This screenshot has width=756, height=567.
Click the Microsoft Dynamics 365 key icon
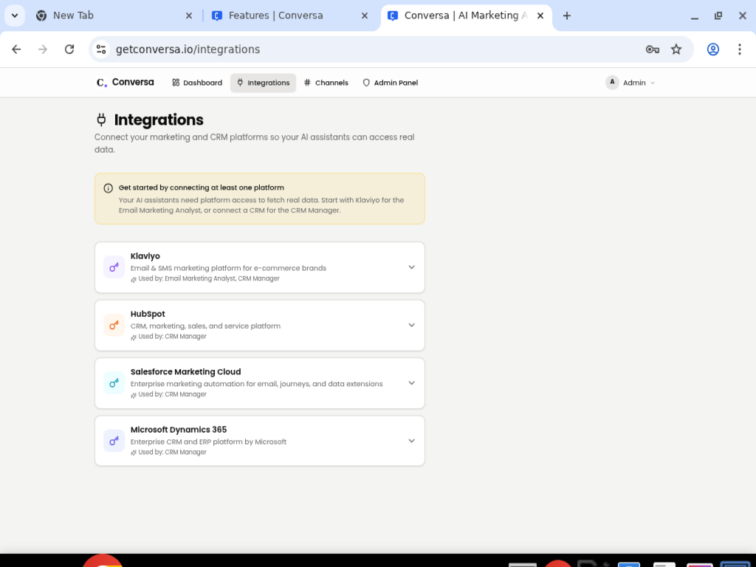114,441
